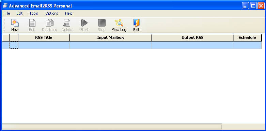Screen dimensions: 266x131
Task: Maximize the Advanced Email2RSS window
Action: tap(253, 6)
